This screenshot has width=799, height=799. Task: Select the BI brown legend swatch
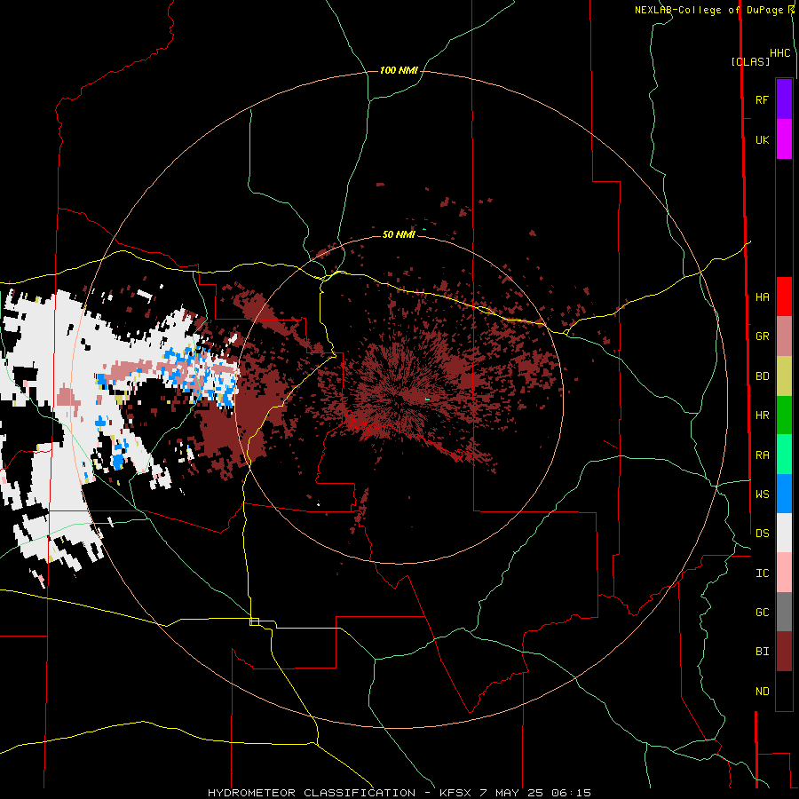784,652
